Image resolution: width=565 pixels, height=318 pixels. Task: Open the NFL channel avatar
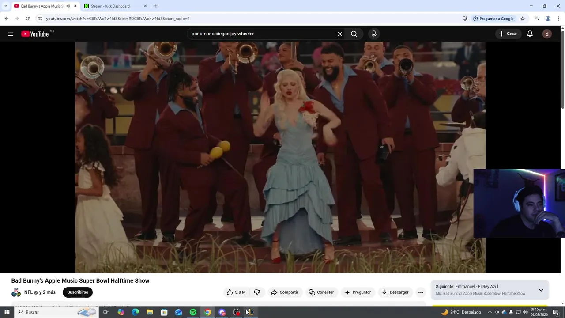16,292
